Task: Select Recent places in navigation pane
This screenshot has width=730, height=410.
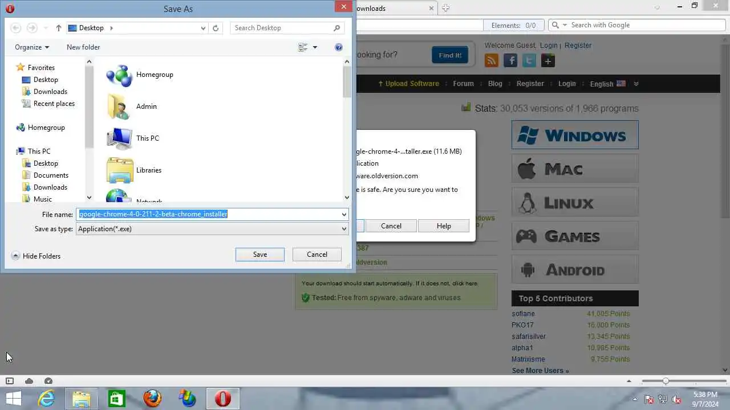Action: [x=54, y=104]
